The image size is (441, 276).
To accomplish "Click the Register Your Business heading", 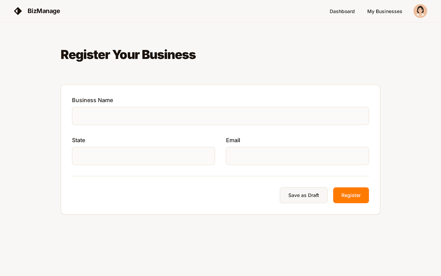I will 128,55.
